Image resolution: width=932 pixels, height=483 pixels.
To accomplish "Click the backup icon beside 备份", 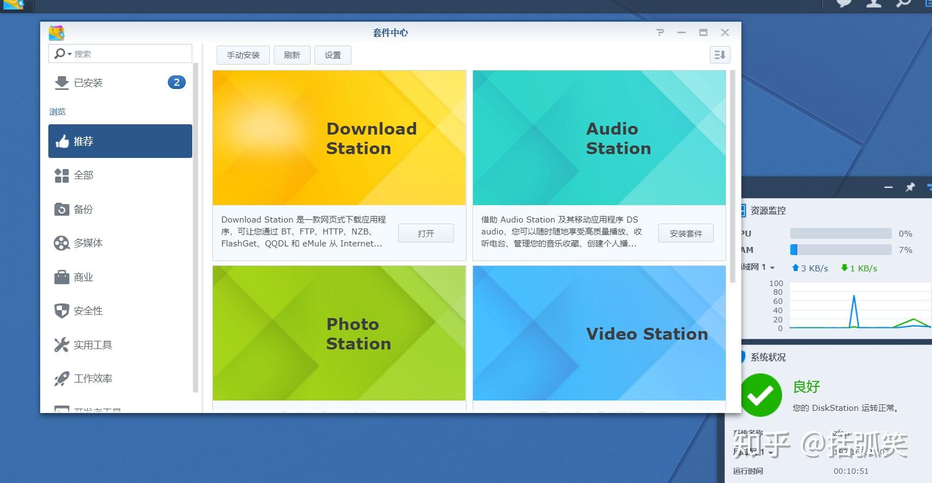I will click(x=61, y=209).
